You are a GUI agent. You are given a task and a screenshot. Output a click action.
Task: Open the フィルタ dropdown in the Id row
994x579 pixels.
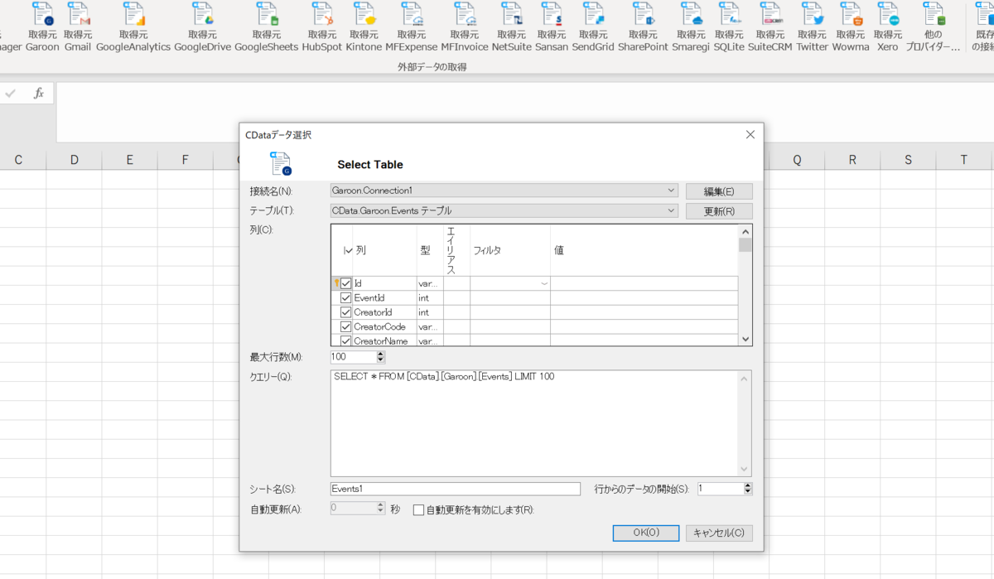pos(544,283)
